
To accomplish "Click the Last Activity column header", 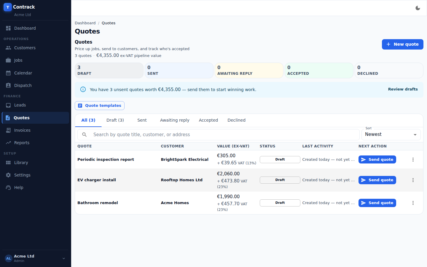I will point(318,146).
